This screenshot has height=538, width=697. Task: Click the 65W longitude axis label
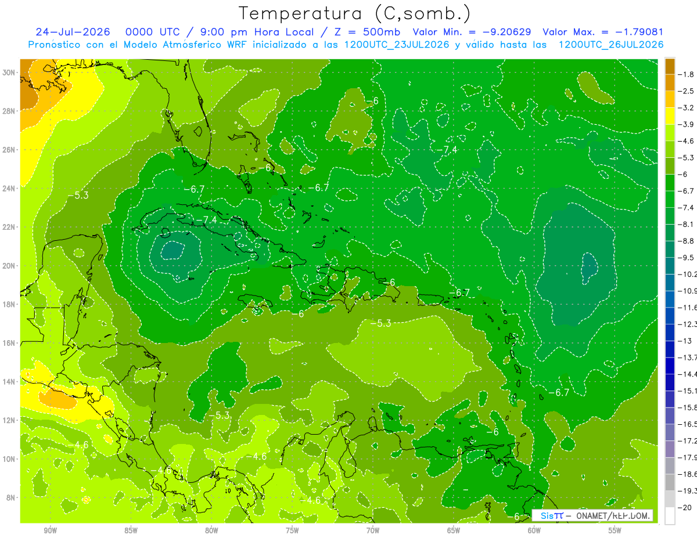point(454,530)
